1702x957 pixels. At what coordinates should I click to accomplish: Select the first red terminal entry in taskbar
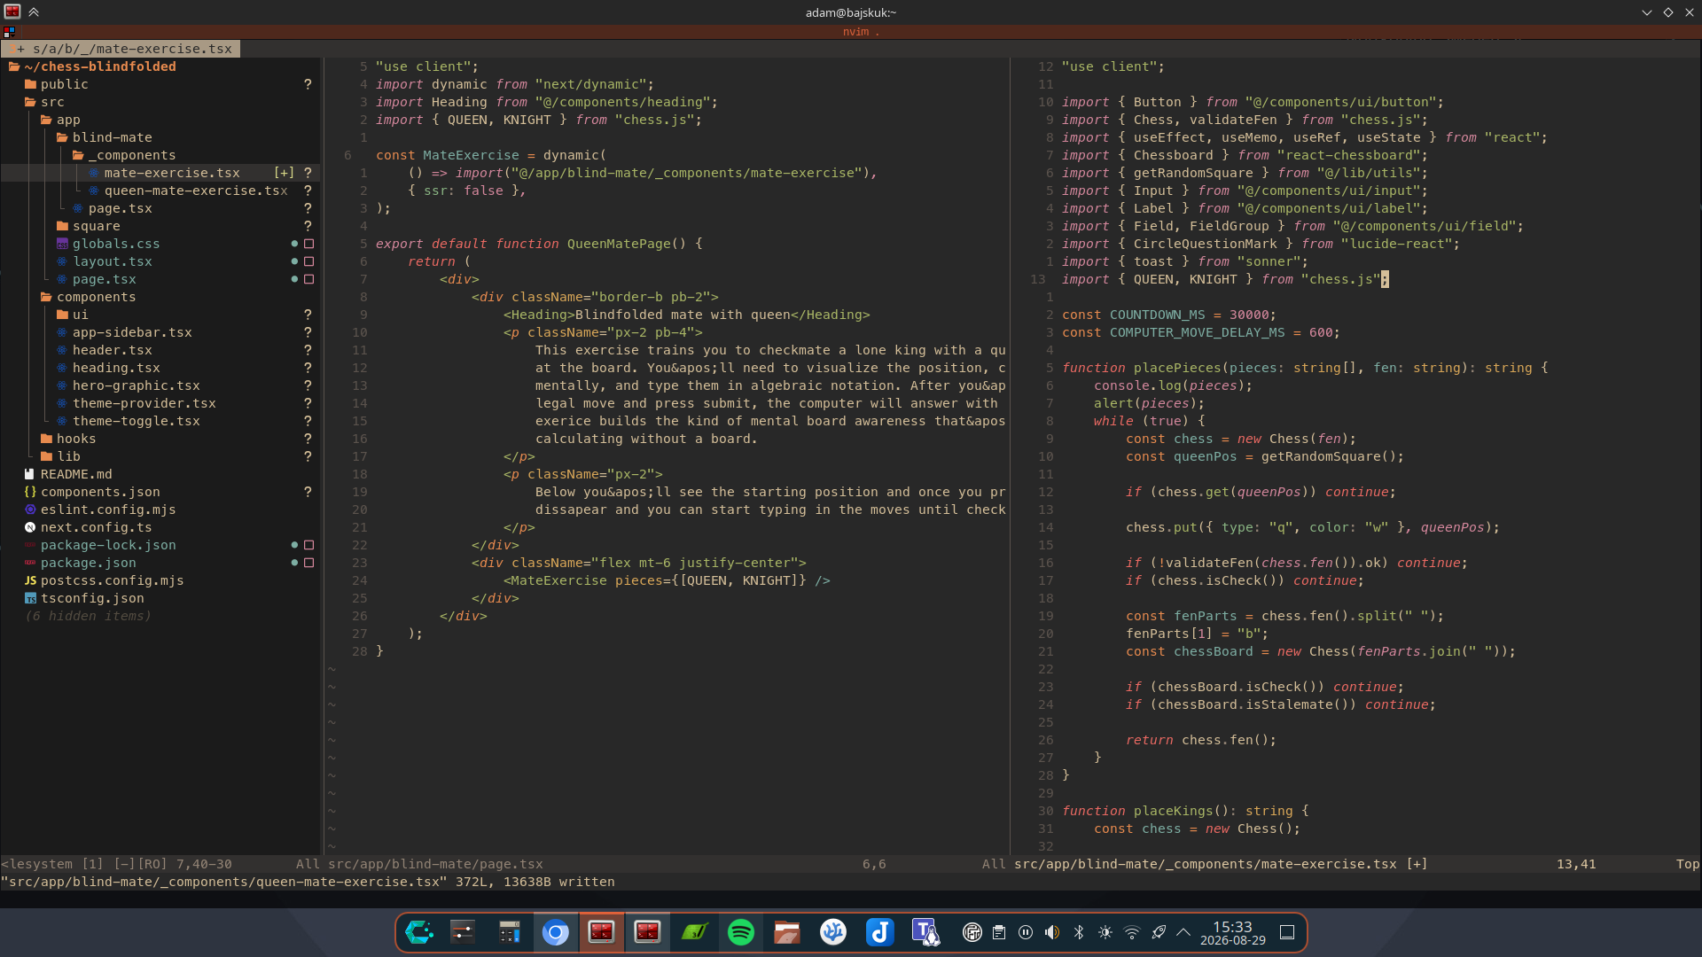(x=602, y=932)
